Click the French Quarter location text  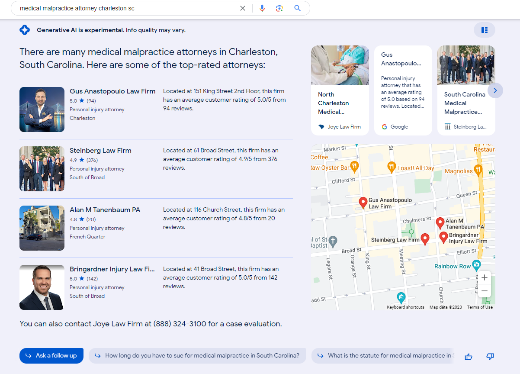87,237
